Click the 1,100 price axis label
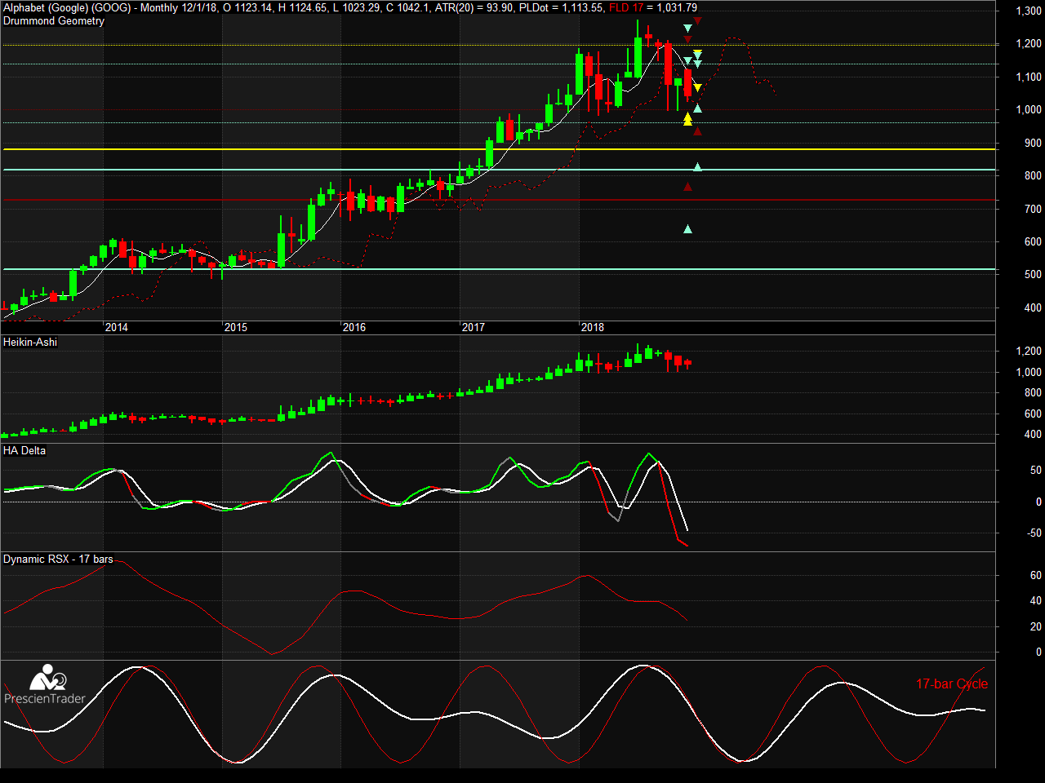Image resolution: width=1045 pixels, height=783 pixels. tap(1029, 77)
